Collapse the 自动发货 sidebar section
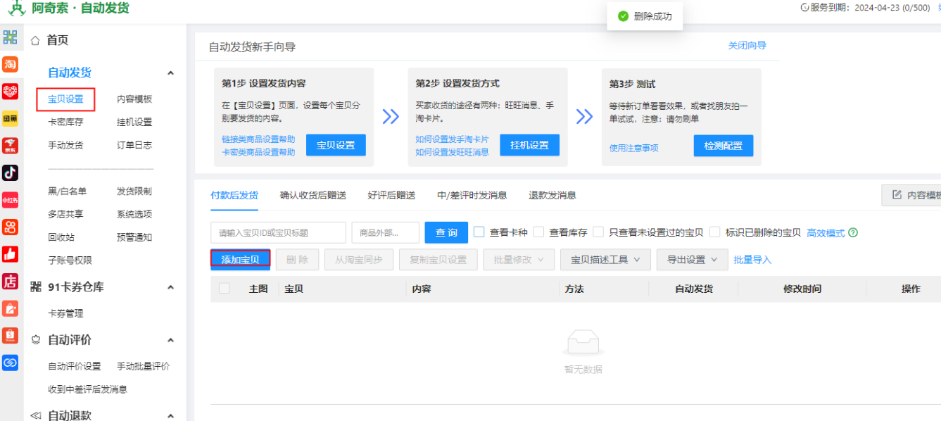 click(170, 73)
